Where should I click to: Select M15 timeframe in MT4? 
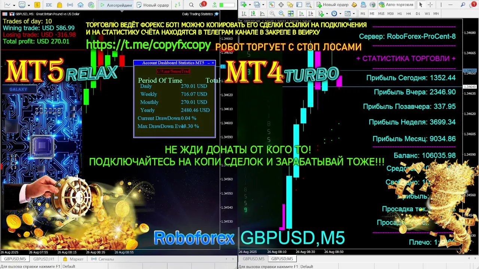(x=381, y=13)
